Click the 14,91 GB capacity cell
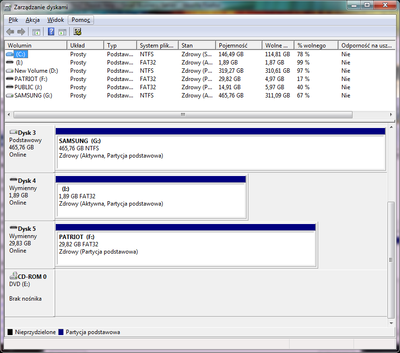The height and width of the screenshot is (353, 400). (x=230, y=87)
